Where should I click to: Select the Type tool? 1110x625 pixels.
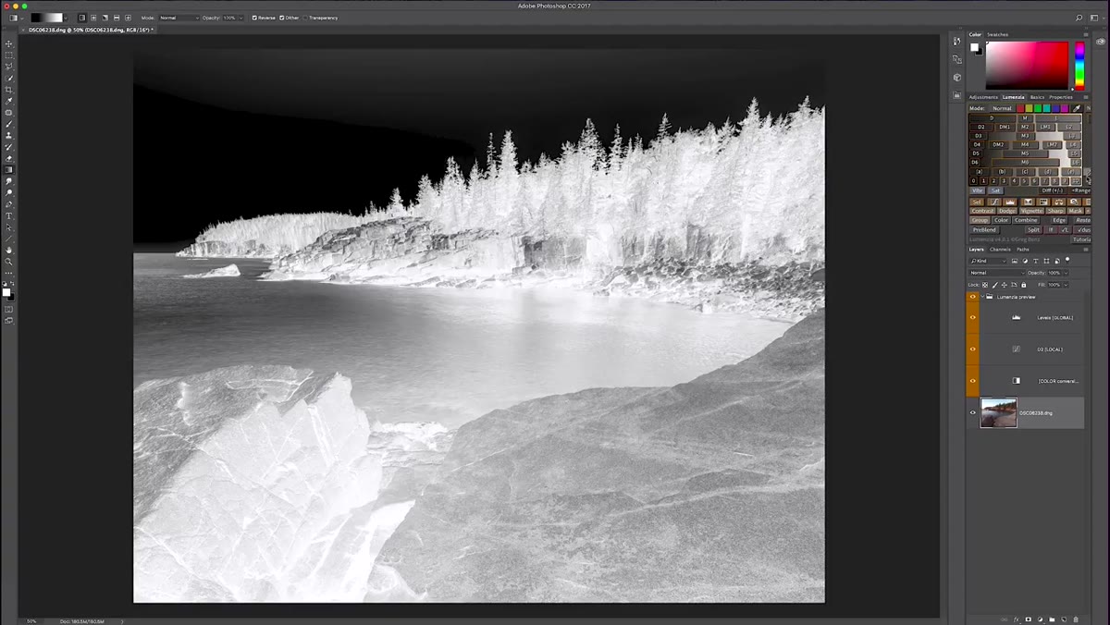tap(9, 215)
